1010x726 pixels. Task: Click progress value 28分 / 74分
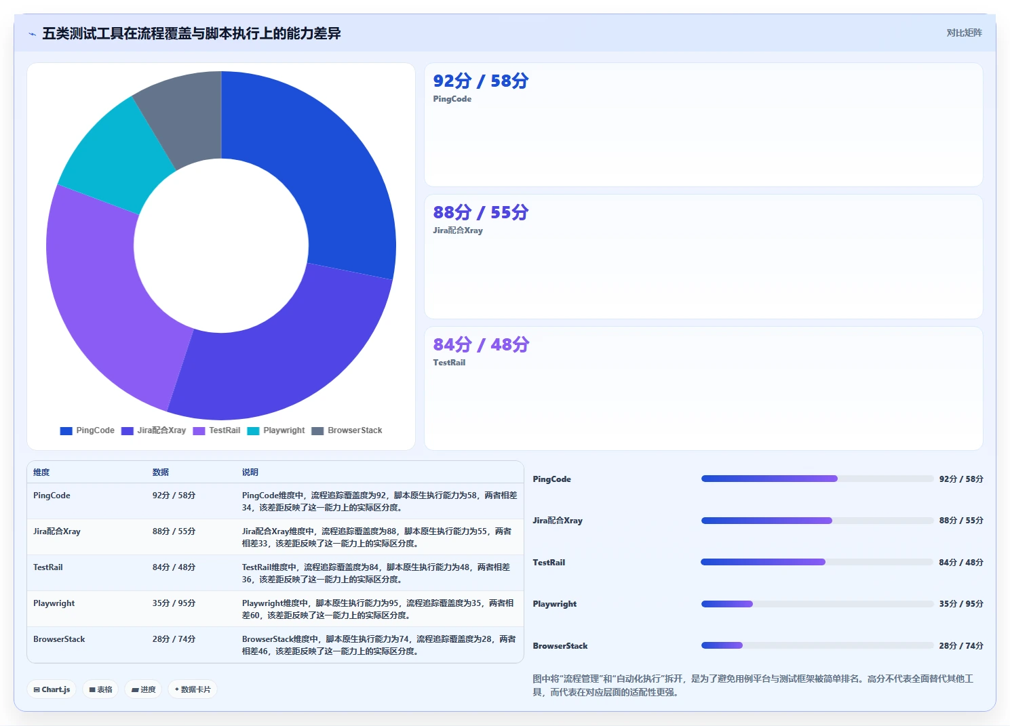(x=961, y=646)
